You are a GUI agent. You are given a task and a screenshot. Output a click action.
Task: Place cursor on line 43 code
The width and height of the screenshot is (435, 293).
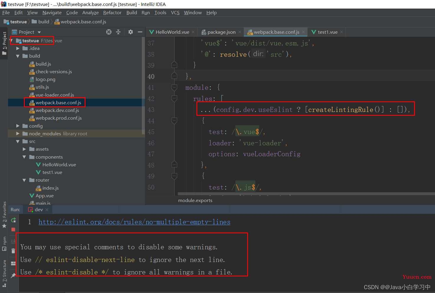point(305,110)
